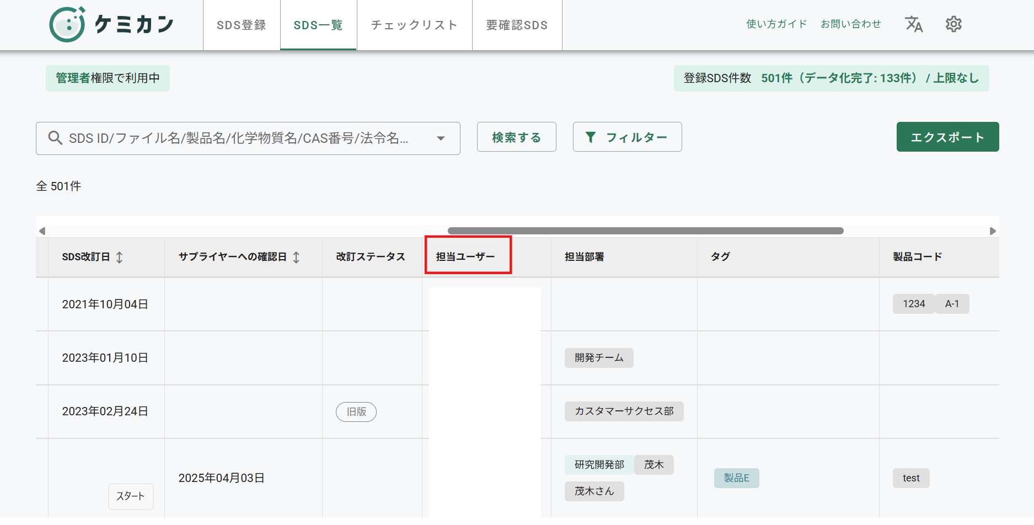Click the left scroll arrow of table

point(42,231)
